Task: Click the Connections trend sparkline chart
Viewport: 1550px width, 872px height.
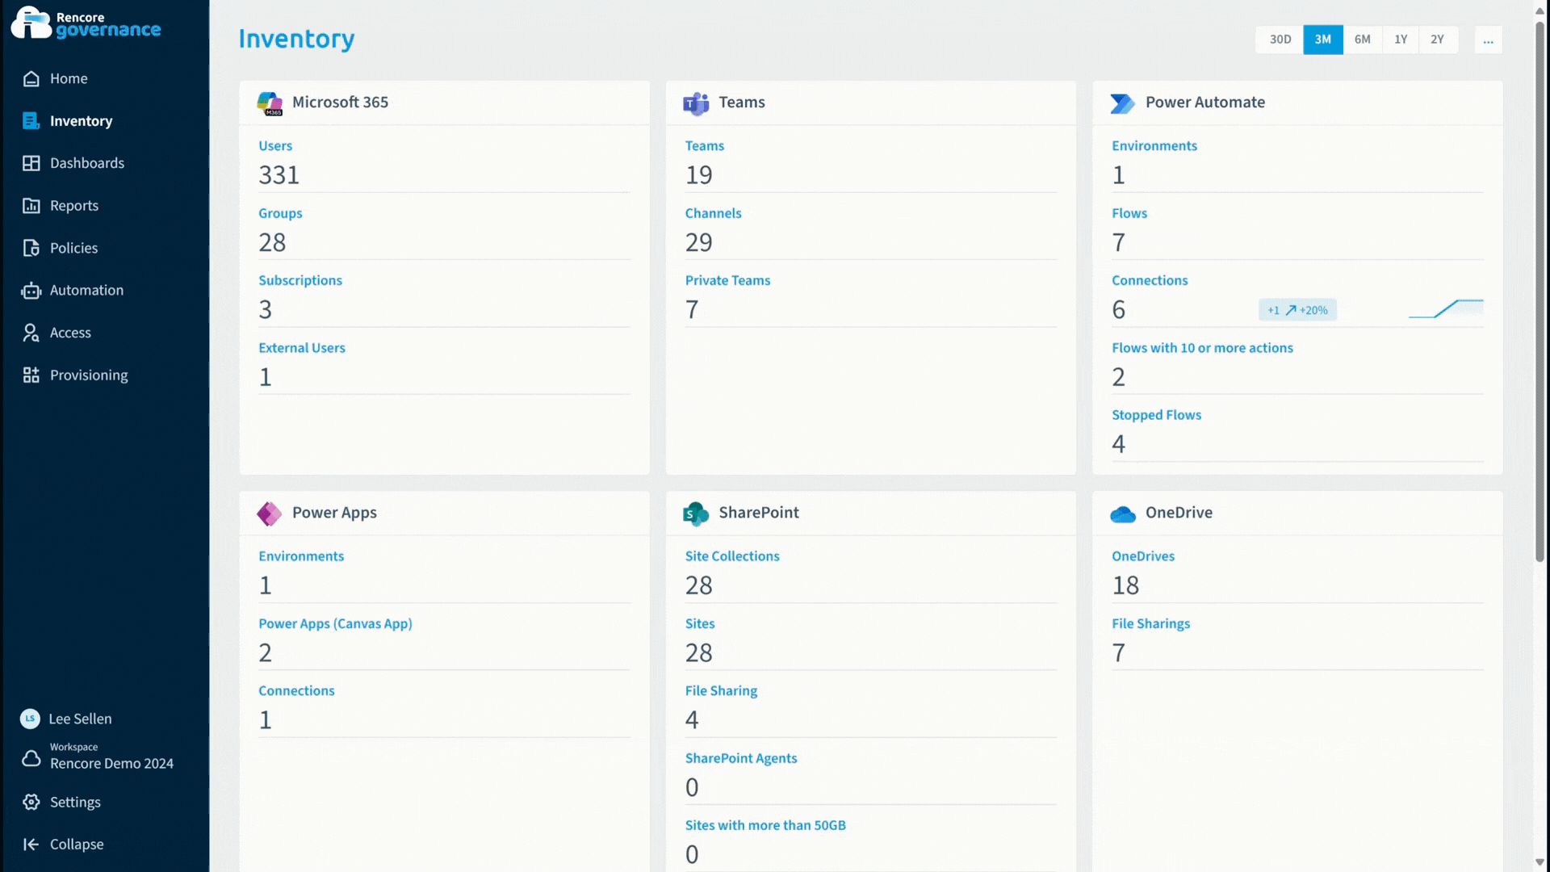Action: pos(1445,309)
